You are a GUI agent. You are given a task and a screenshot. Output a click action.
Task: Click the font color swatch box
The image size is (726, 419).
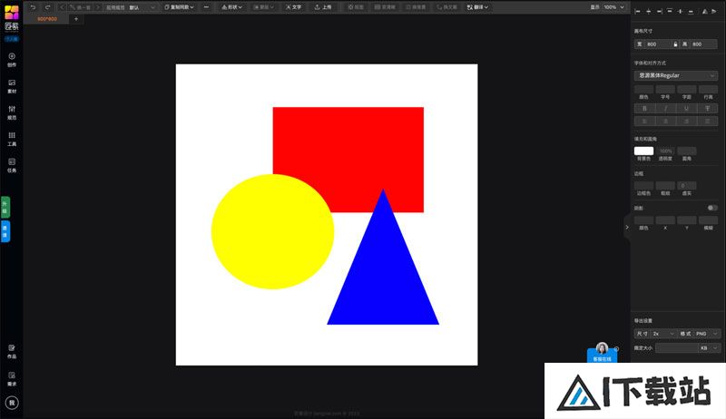coord(643,89)
